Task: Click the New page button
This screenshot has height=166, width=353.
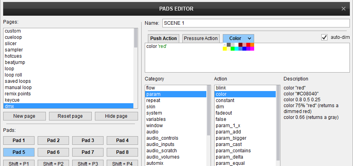Action: coord(24,116)
